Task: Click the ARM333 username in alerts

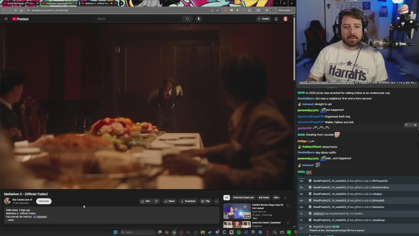Action: click(x=319, y=213)
